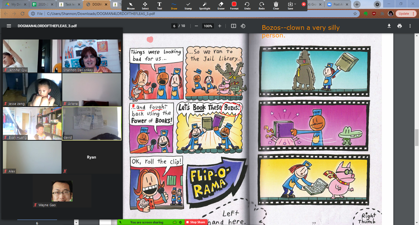Screen dimensions: 419x225
Task: Open the Format color options
Action: [234, 6]
